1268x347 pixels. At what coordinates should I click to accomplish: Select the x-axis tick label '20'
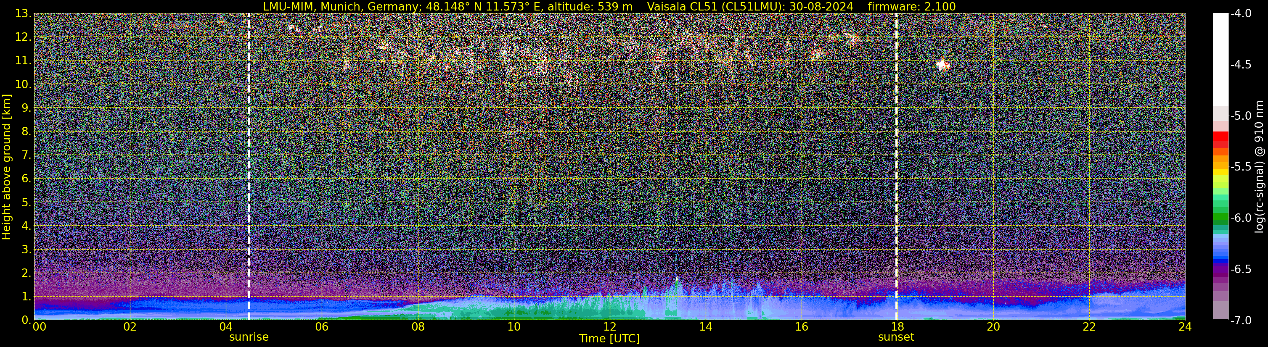coord(993,327)
